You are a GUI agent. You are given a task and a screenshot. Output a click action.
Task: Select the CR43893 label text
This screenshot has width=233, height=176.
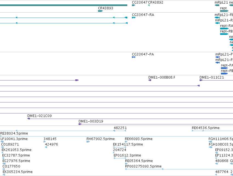tap(105, 8)
